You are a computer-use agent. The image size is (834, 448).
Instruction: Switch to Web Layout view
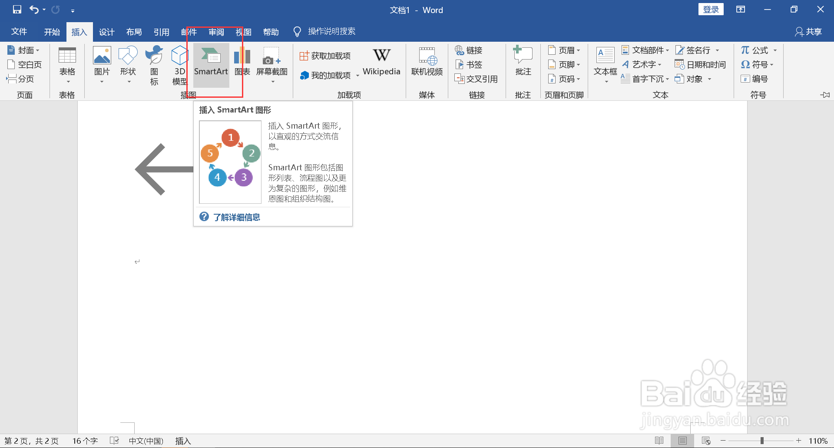point(706,441)
